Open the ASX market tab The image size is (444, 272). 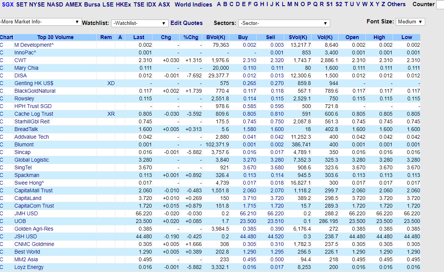pyautogui.click(x=164, y=5)
